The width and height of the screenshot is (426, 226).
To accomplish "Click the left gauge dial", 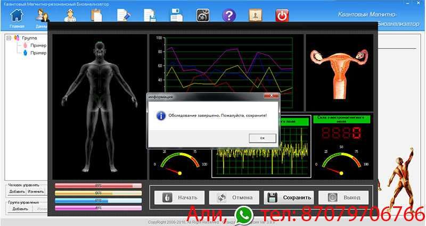I will [179, 162].
